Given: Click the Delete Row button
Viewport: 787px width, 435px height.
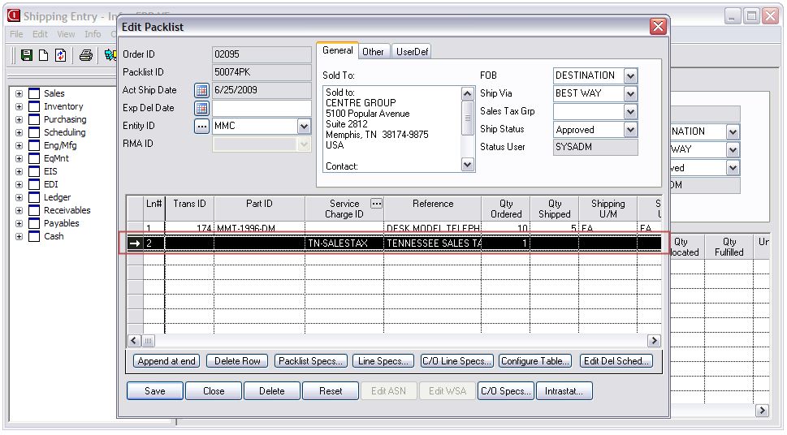Looking at the screenshot, I should pyautogui.click(x=237, y=361).
